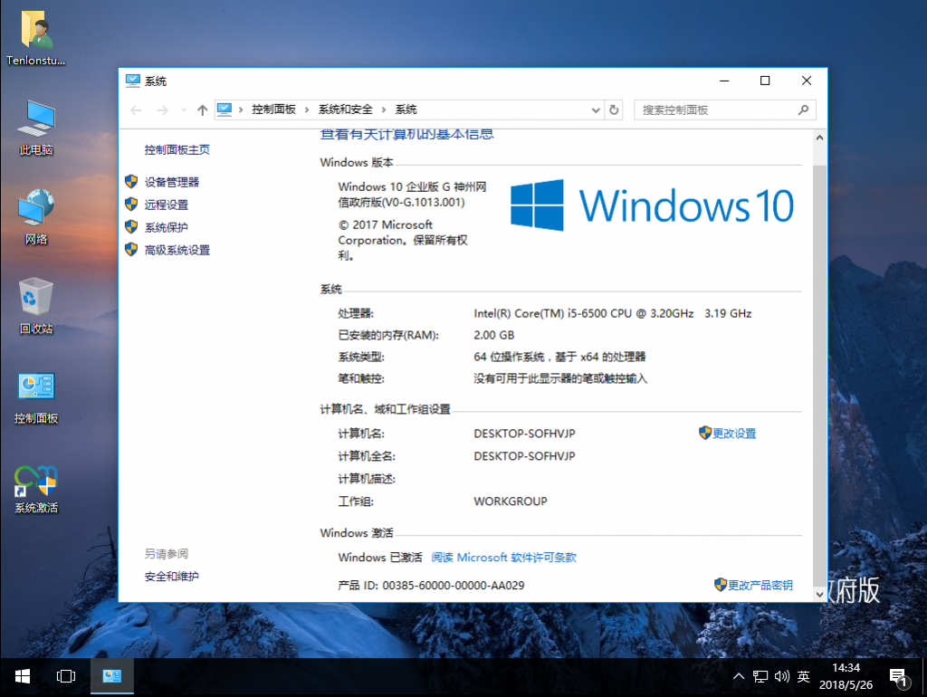This screenshot has height=697, width=927.
Task: Click 更改产品密钥 to change product key
Action: [760, 585]
